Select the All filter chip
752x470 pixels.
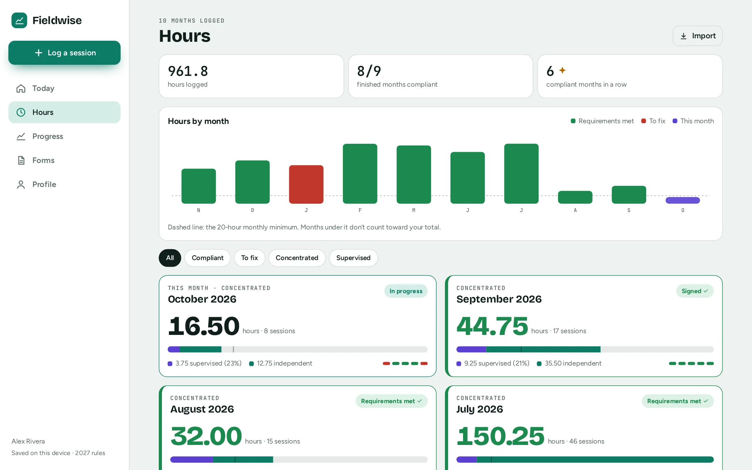(x=170, y=258)
